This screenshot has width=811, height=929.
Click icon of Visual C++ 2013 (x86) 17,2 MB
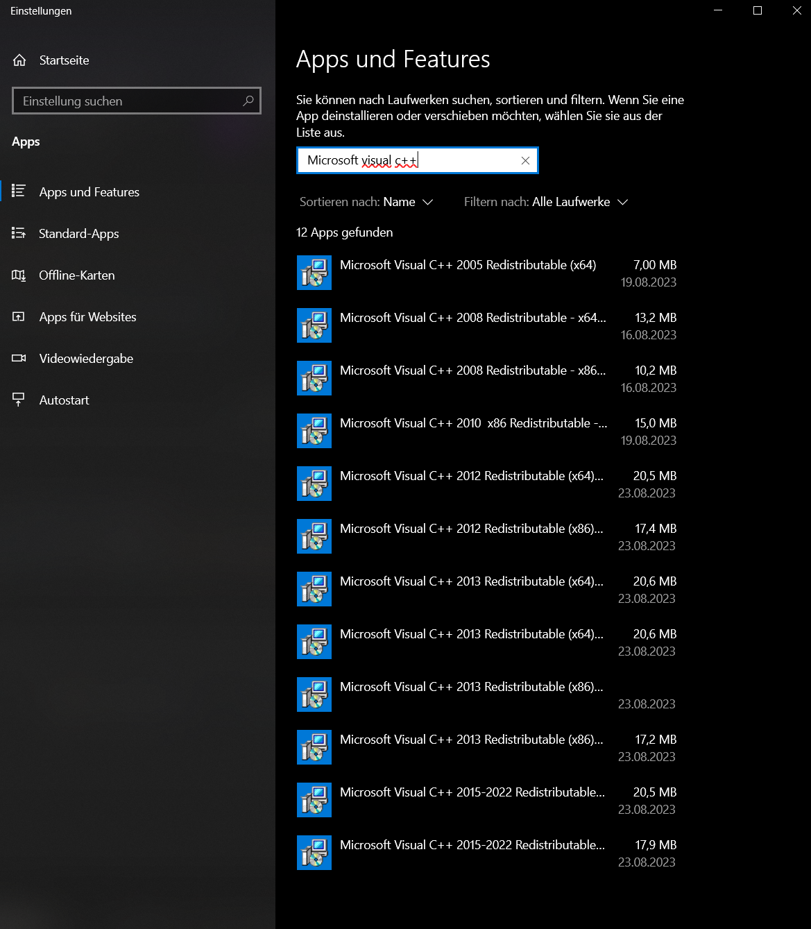coord(314,747)
